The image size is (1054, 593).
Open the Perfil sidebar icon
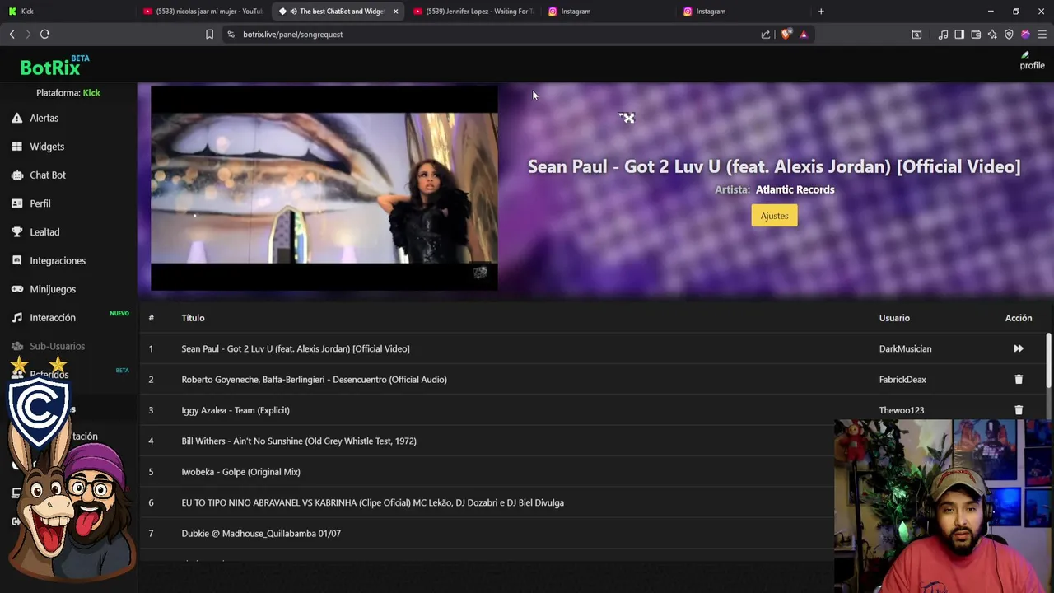(16, 203)
